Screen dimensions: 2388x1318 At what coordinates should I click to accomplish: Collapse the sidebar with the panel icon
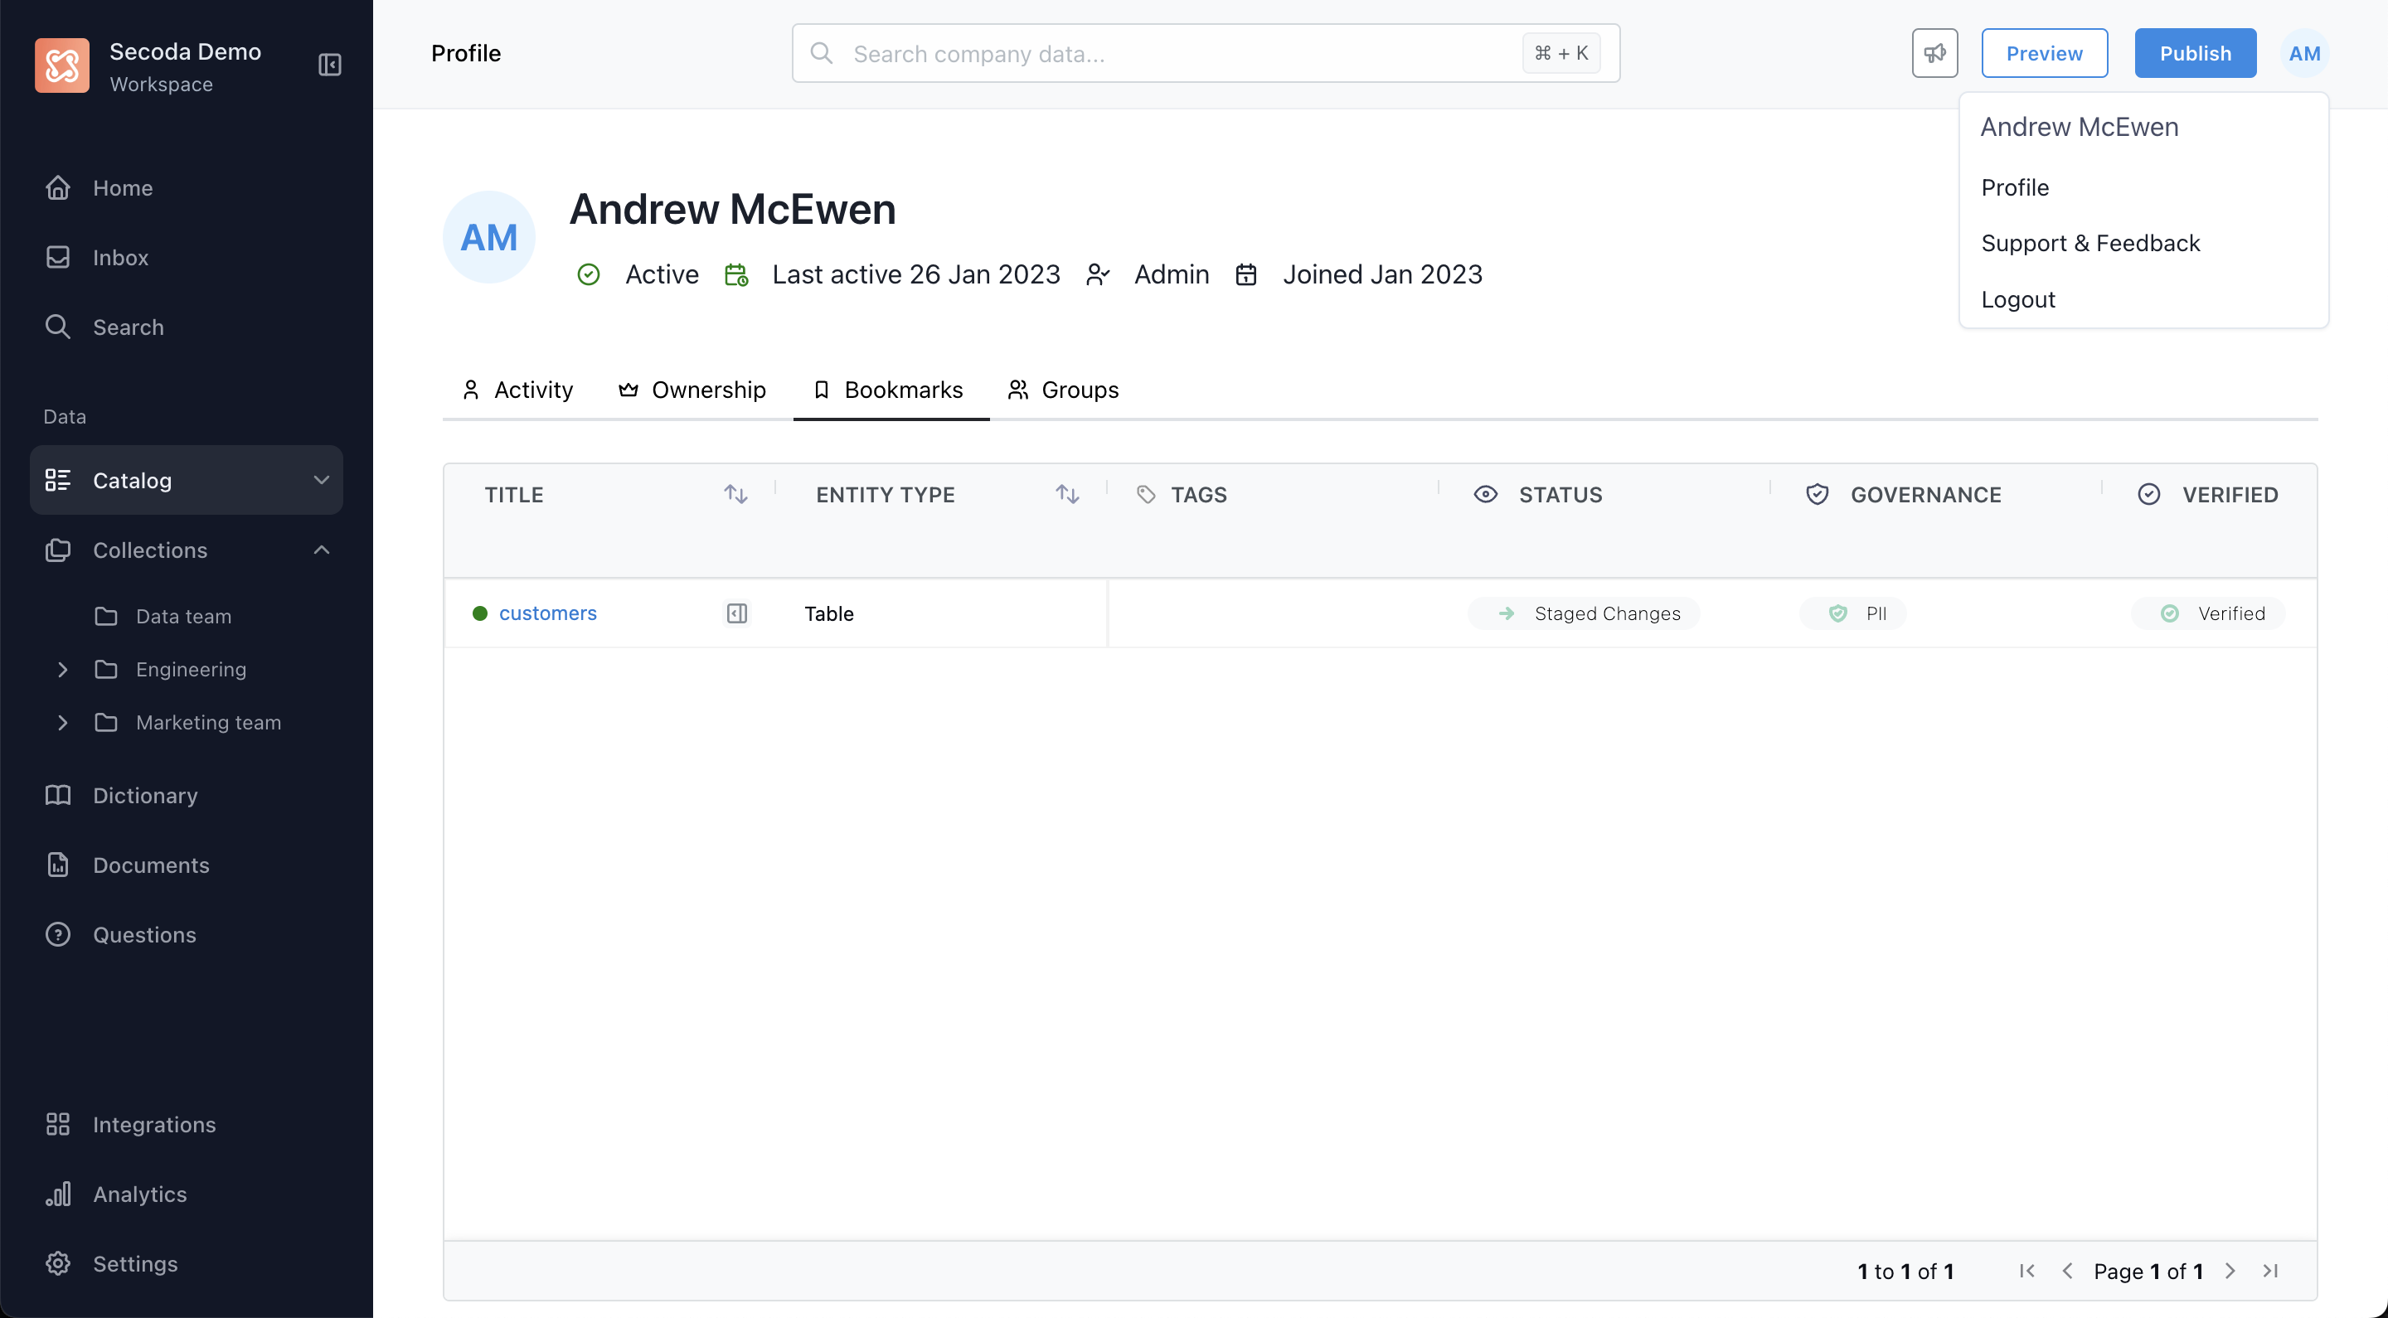[330, 64]
